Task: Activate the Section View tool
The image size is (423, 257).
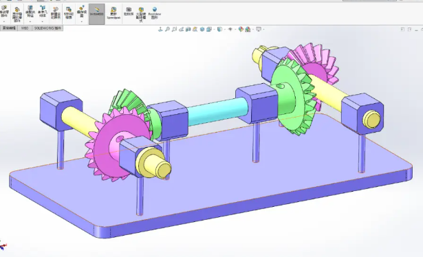Action: (x=188, y=29)
